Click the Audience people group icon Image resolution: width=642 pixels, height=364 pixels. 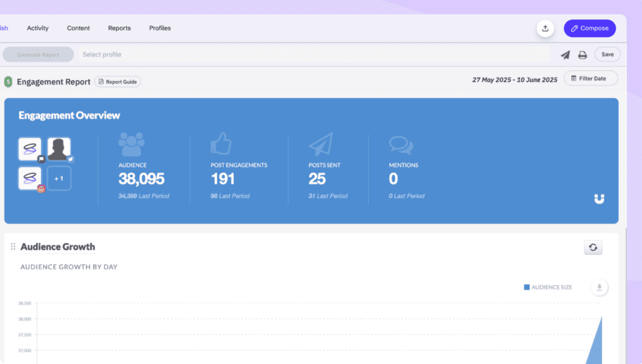131,145
